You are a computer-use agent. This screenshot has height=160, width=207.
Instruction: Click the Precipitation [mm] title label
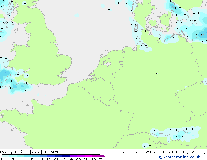[21, 152]
